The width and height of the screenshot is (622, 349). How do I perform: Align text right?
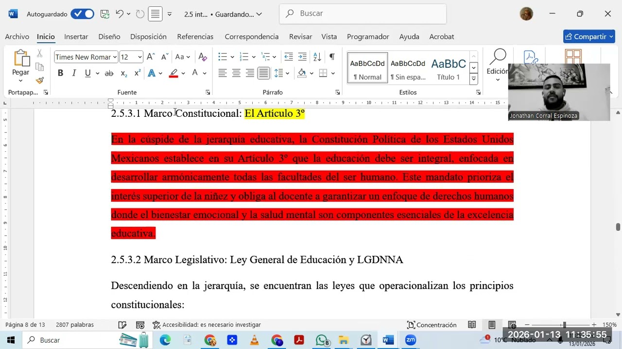[x=250, y=73]
